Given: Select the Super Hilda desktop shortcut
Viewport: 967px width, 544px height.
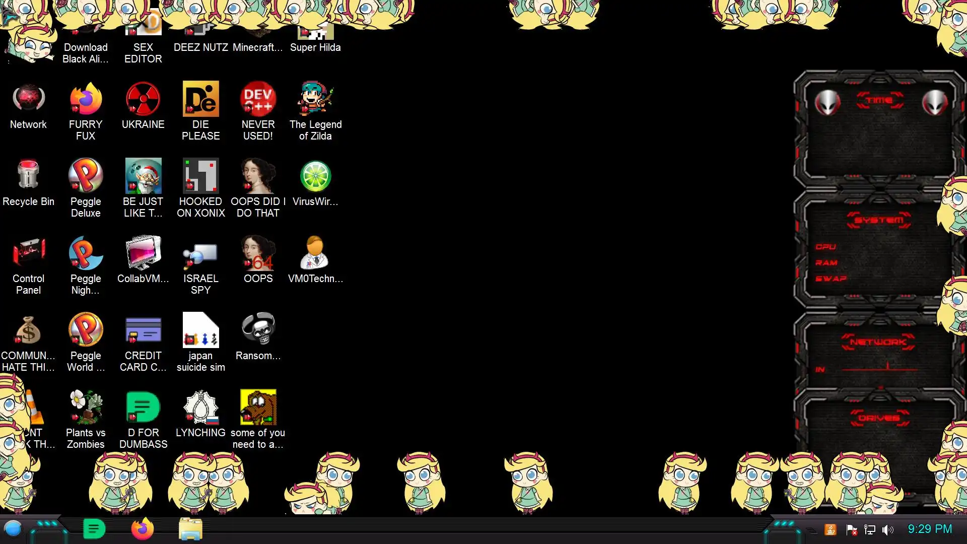Looking at the screenshot, I should [315, 38].
